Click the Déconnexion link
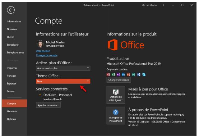The image size is (199, 138). coord(43,51)
